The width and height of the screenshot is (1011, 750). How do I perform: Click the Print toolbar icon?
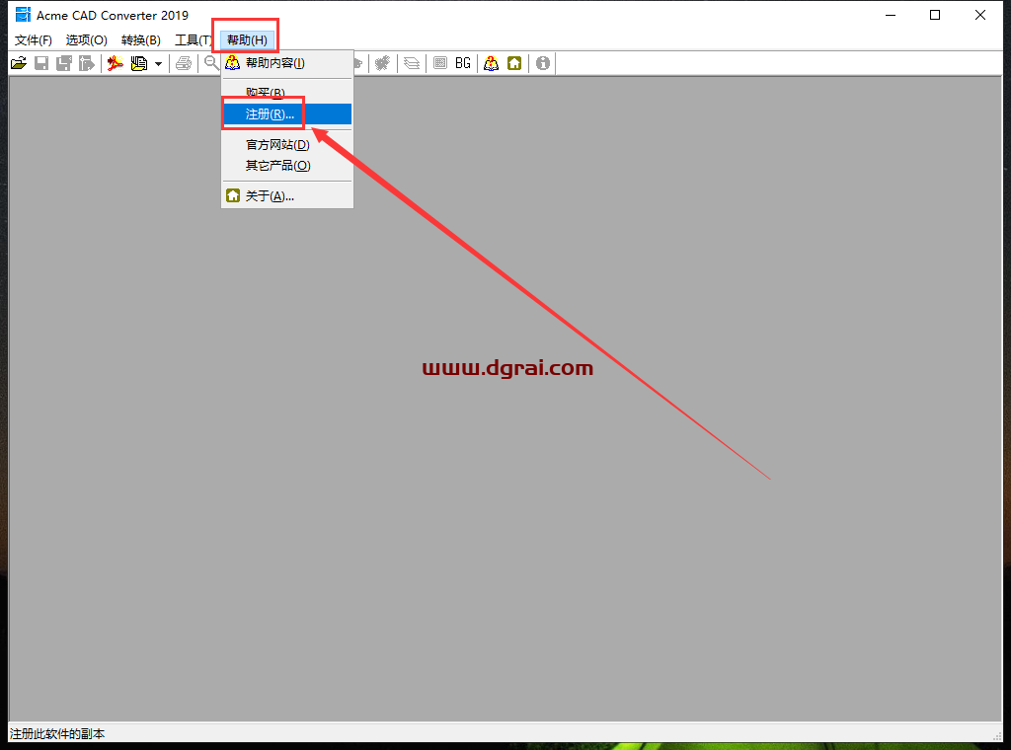[x=184, y=63]
